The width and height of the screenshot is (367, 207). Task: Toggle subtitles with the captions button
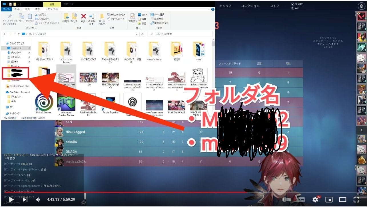click(x=301, y=200)
